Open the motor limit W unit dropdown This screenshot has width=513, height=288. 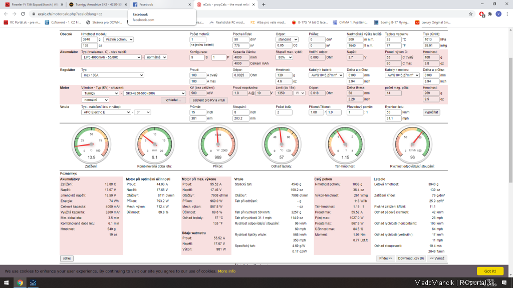pyautogui.click(x=300, y=93)
